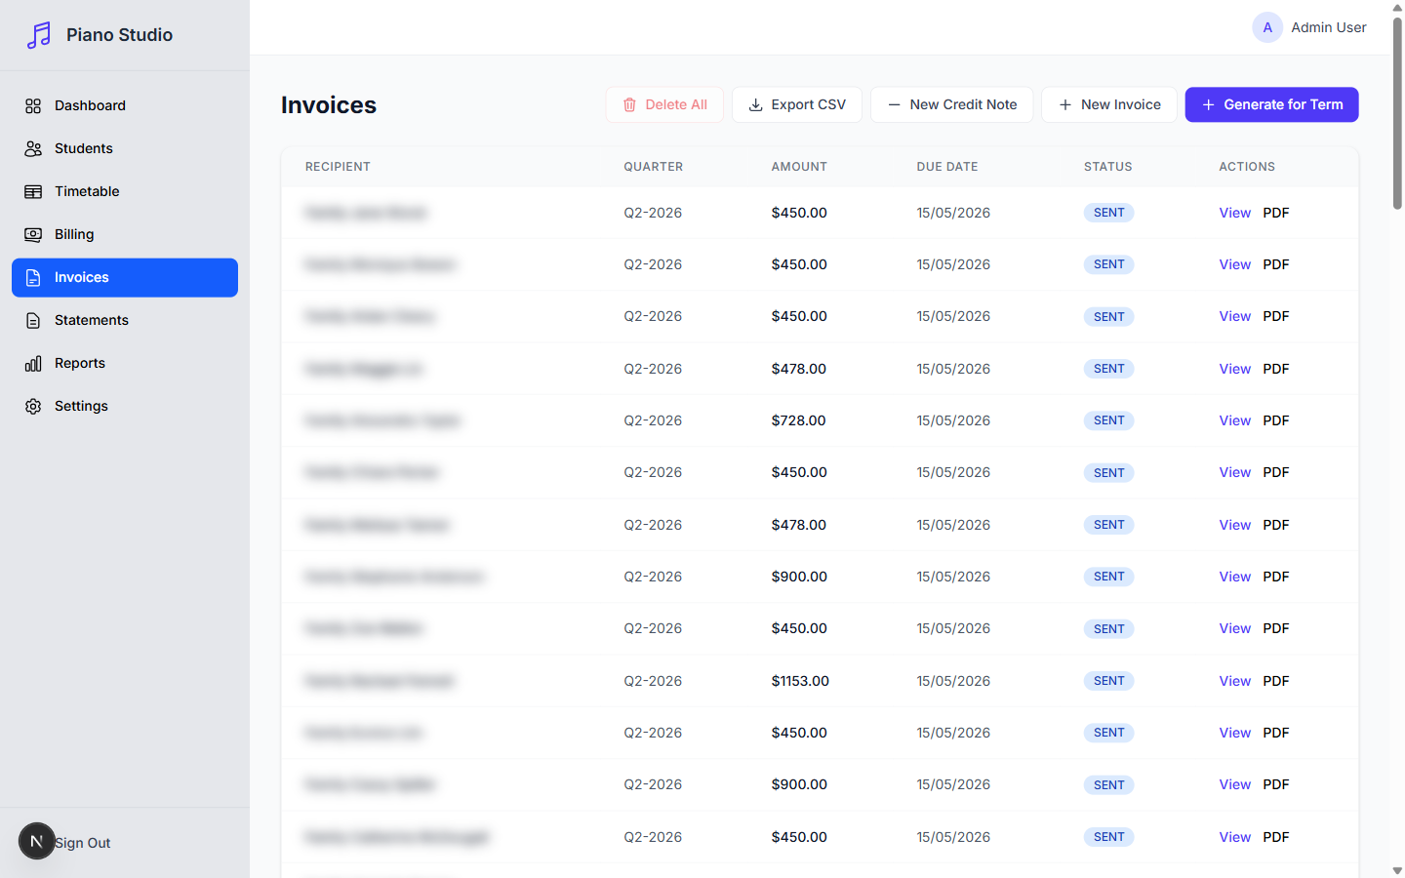Click the Settings gear icon in sidebar

(33, 406)
